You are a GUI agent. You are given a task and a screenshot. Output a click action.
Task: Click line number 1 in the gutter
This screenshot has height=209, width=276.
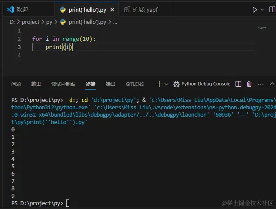coord(19,31)
